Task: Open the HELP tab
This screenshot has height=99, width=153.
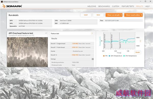Action: point(147,6)
